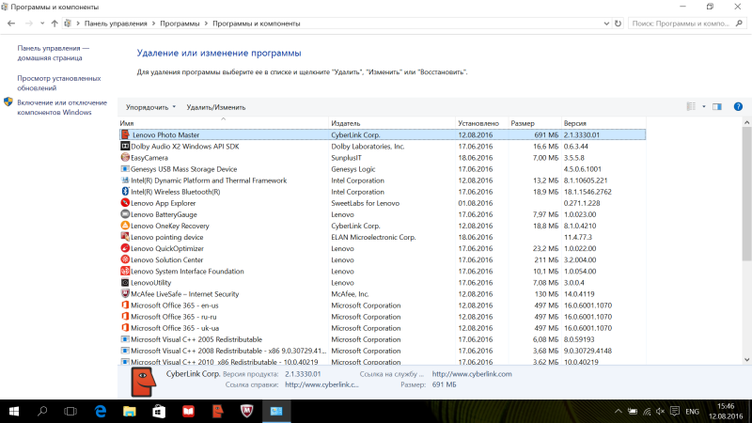Select Intel(R) Dynamic Platform and Thermal Framework
The width and height of the screenshot is (752, 423).
pos(383,180)
